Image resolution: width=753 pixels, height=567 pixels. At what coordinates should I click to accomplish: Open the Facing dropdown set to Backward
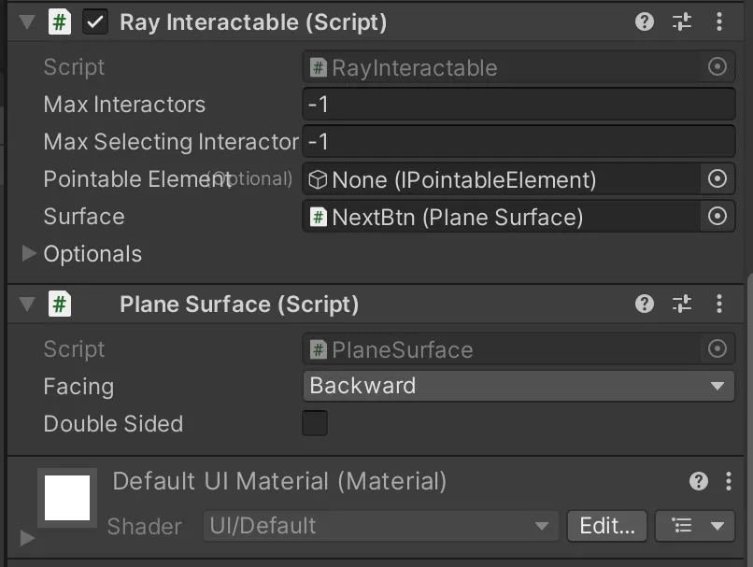point(519,386)
